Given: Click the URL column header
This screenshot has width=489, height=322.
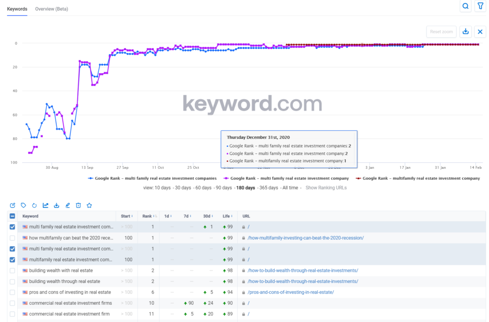Looking at the screenshot, I should [246, 216].
